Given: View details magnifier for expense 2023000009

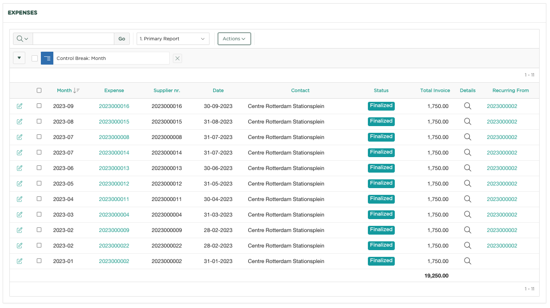Looking at the screenshot, I should click(468, 230).
